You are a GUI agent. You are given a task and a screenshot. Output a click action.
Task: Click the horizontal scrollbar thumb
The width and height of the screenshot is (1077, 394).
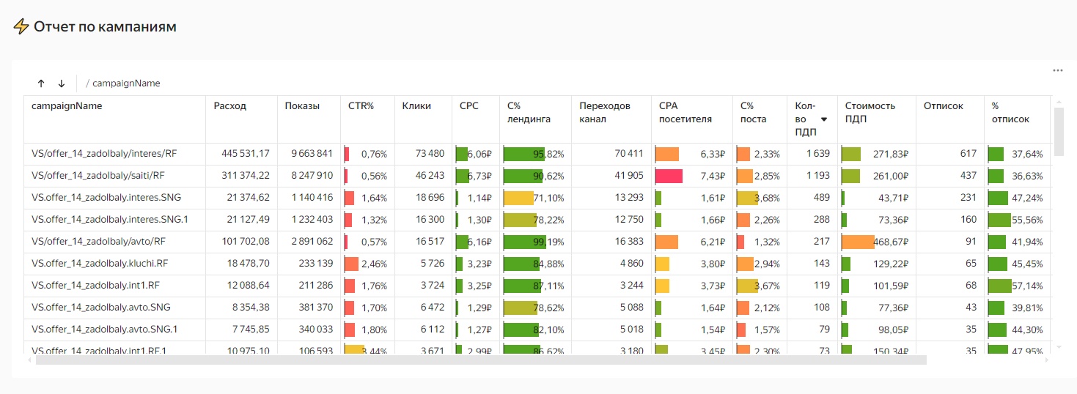481,360
